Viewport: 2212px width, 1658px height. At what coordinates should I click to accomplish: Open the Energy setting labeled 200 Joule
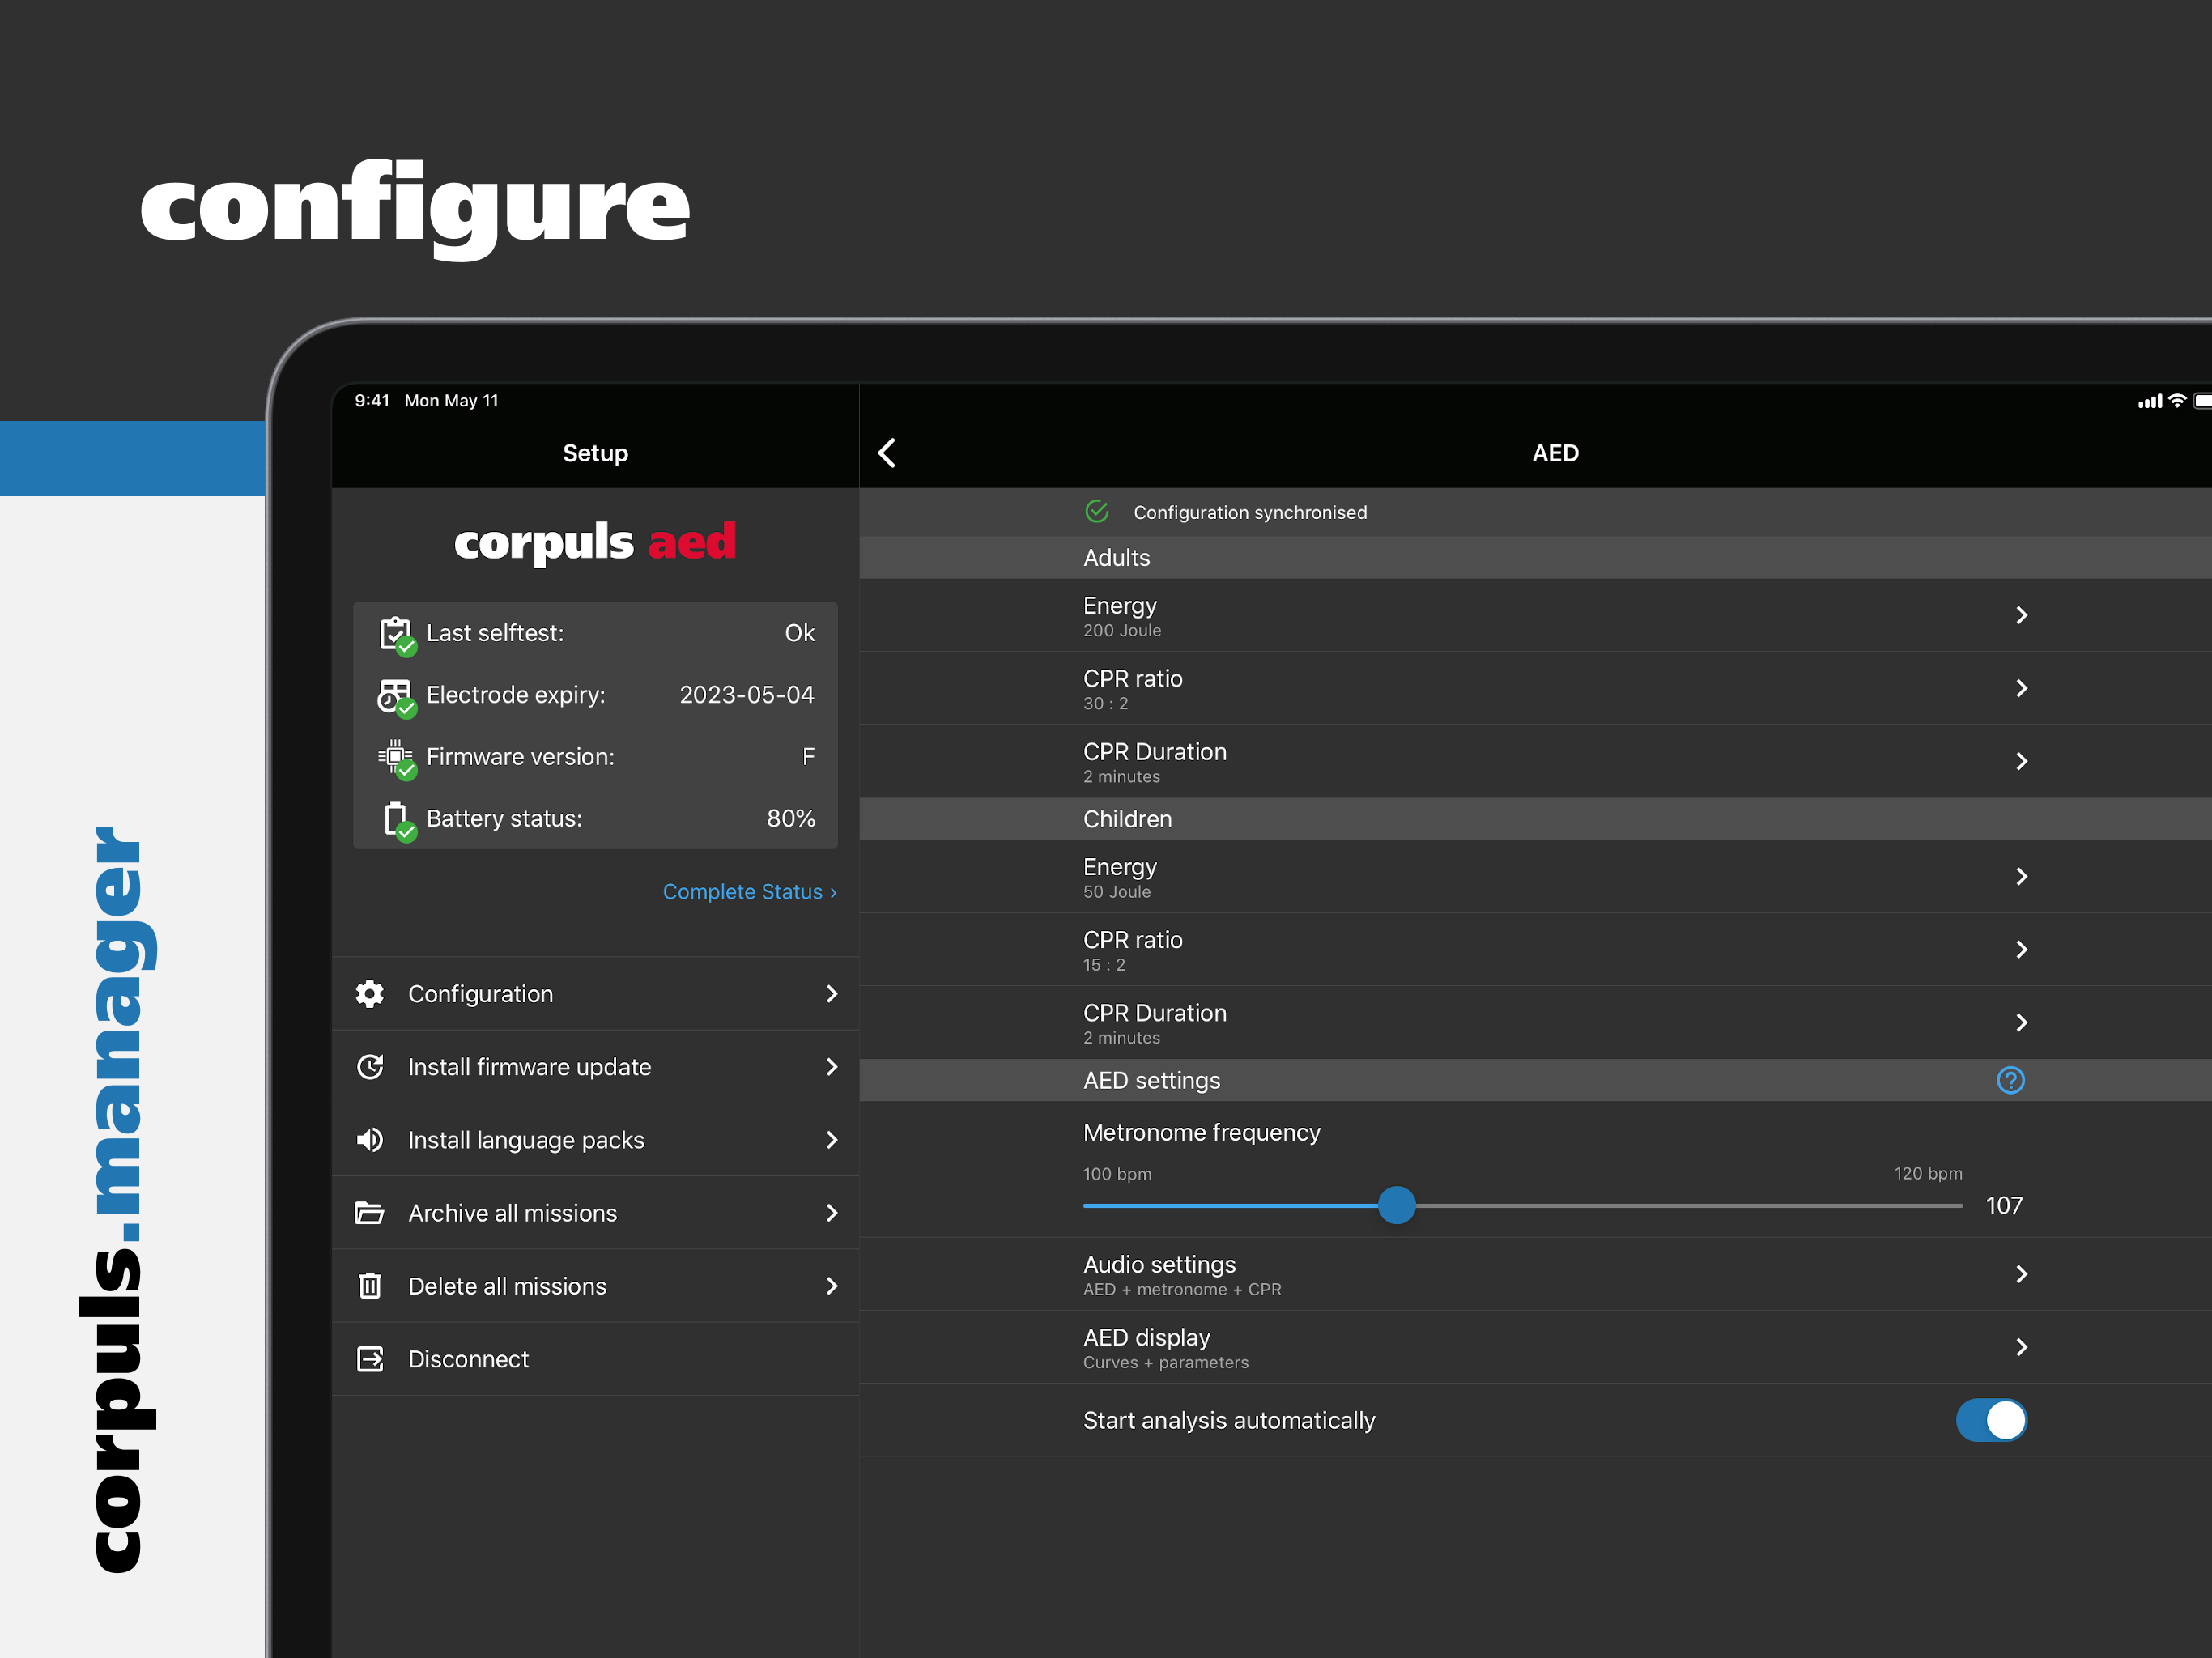[x=1535, y=615]
